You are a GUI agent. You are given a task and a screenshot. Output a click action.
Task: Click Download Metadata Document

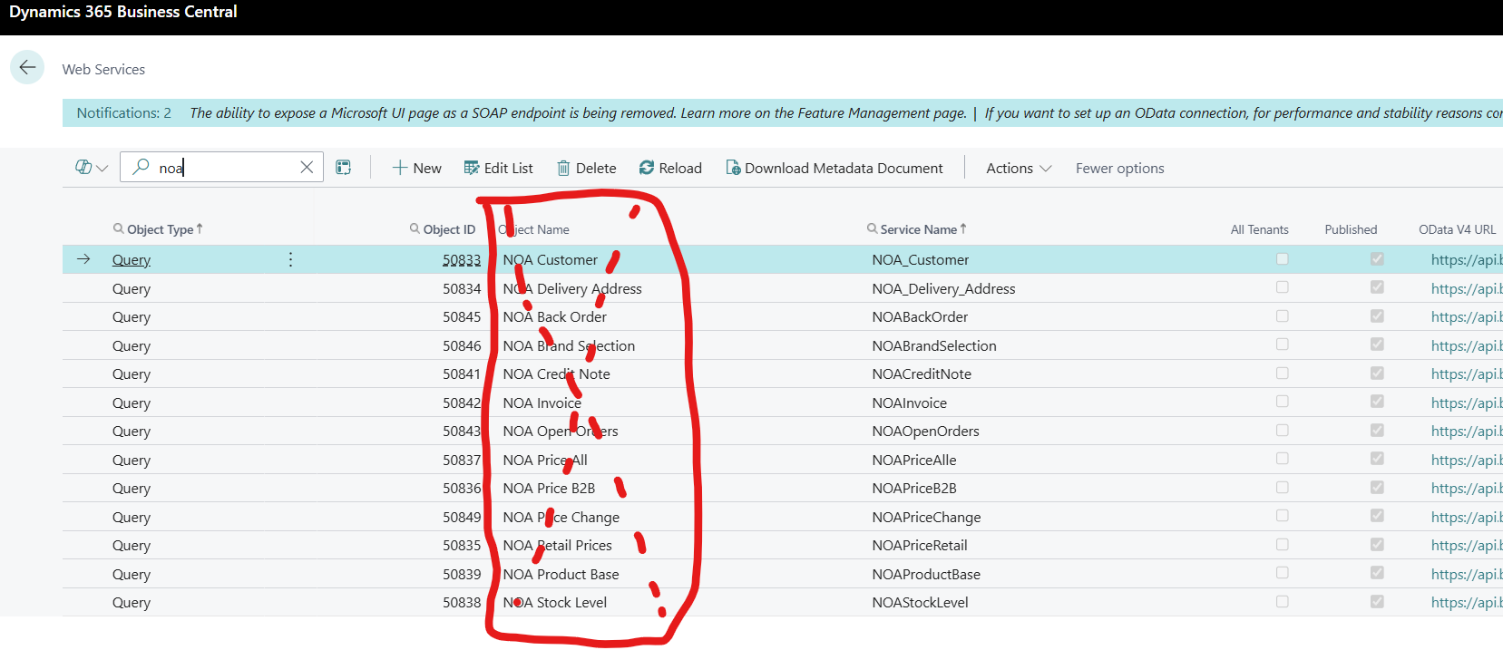point(834,168)
